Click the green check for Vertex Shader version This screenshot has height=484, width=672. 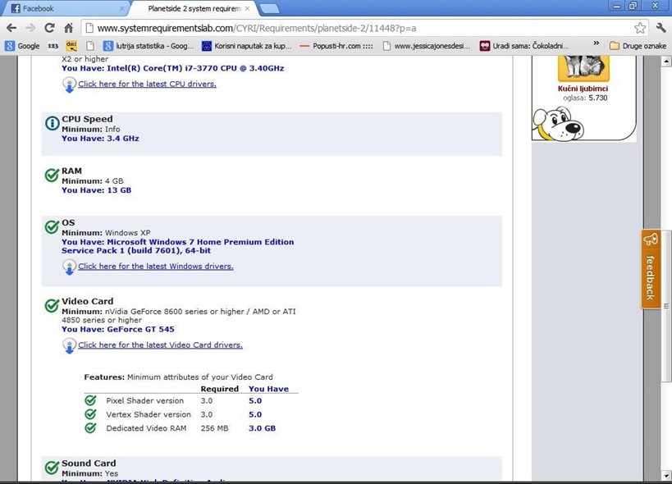[90, 414]
